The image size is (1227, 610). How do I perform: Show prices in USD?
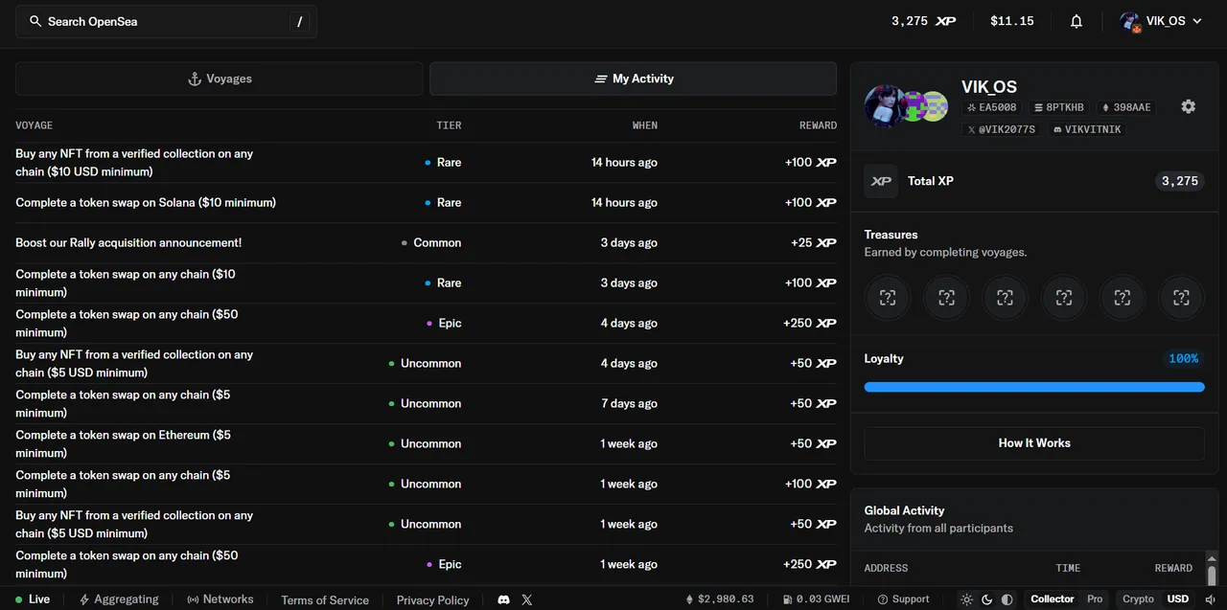[x=1178, y=599]
